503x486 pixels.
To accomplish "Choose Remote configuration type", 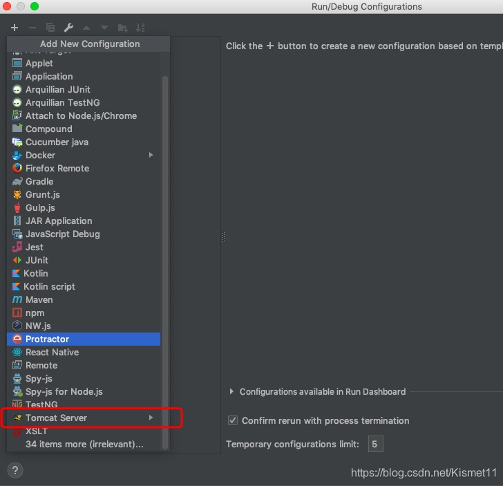I will point(84,365).
